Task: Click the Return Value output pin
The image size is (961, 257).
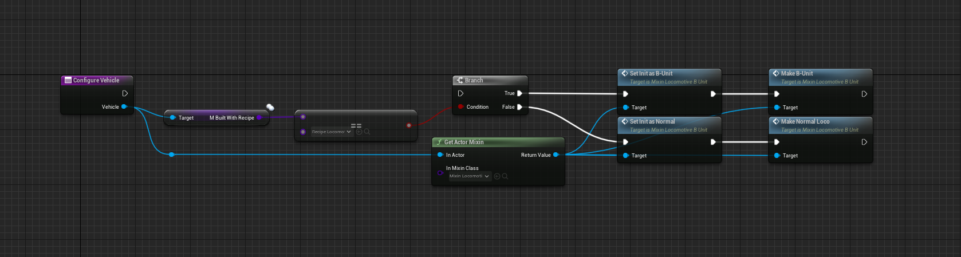Action: [x=556, y=155]
